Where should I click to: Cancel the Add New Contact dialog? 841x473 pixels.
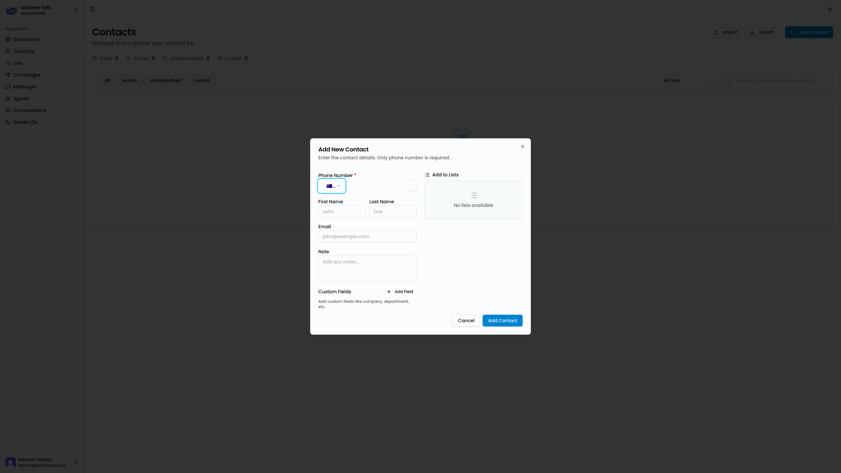click(x=466, y=321)
